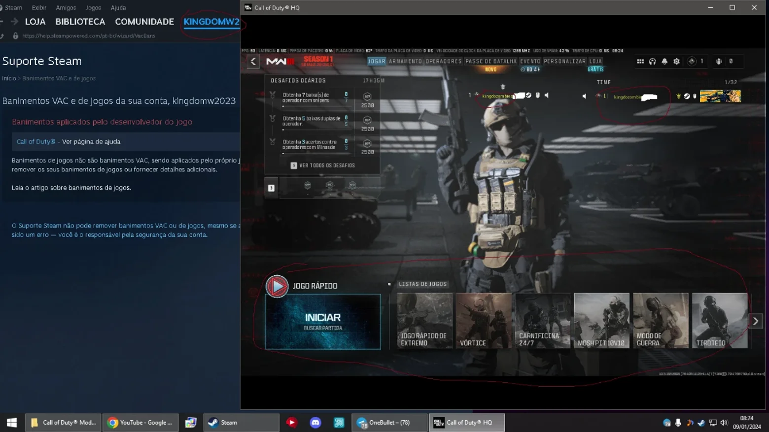Select the Tiroteio playlist card
This screenshot has height=432, width=769.
tap(720, 321)
